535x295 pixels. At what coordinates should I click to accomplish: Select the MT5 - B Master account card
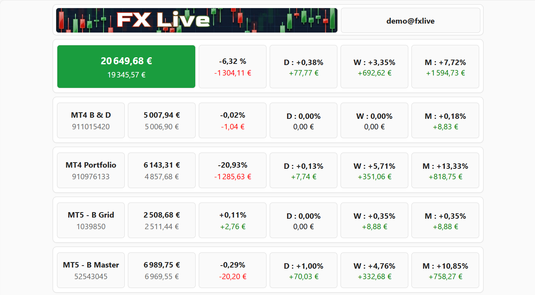[90, 270]
